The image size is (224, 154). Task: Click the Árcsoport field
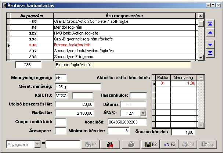coord(61,131)
